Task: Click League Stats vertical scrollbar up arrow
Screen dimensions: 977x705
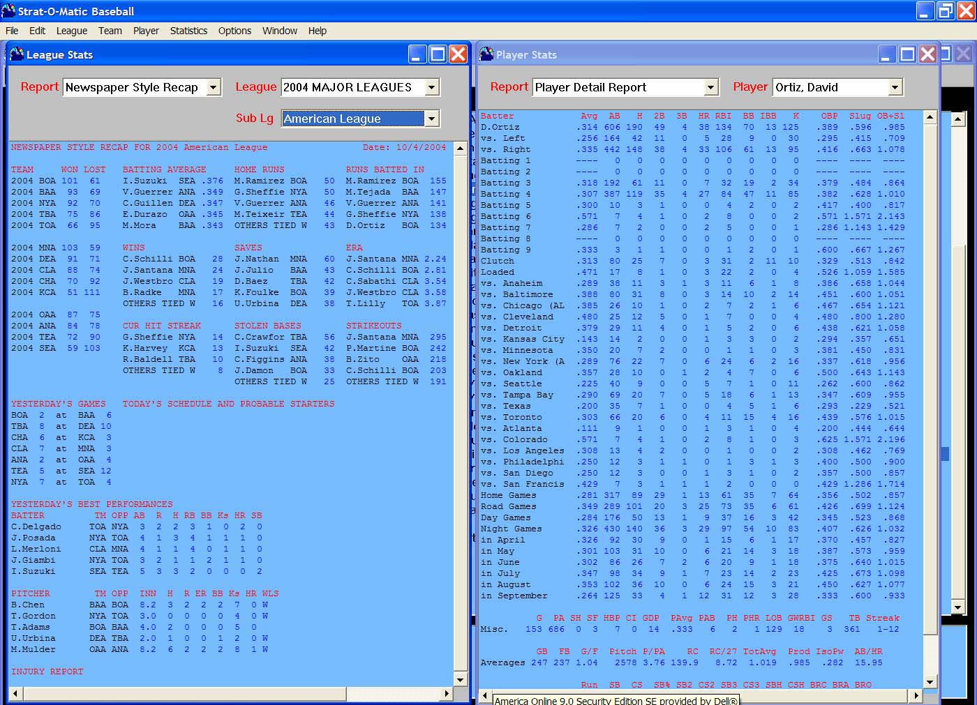Action: click(460, 148)
